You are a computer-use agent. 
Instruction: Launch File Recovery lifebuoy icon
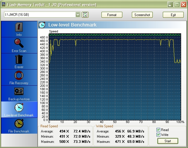(19, 76)
